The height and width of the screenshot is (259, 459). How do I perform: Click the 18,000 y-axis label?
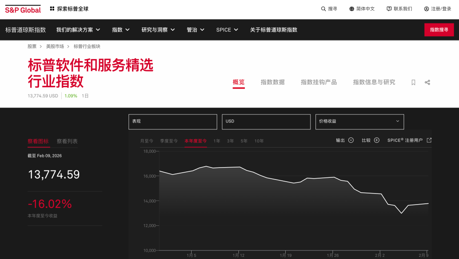coord(149,151)
